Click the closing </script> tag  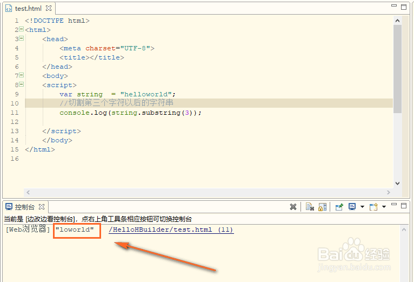click(62, 131)
